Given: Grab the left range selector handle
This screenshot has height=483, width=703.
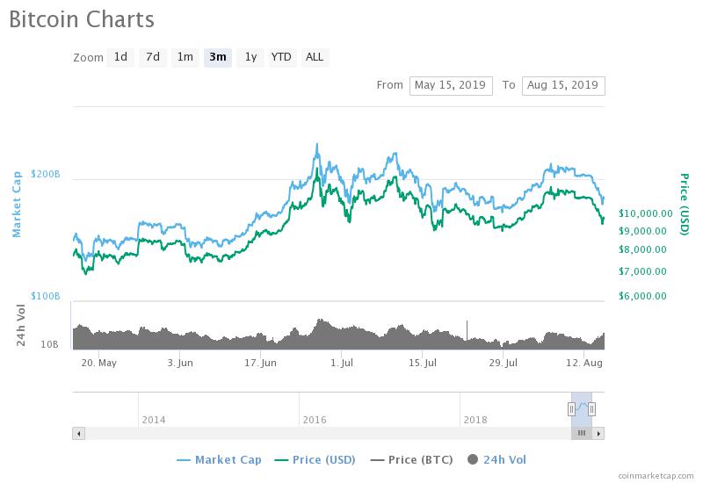Looking at the screenshot, I should (571, 408).
